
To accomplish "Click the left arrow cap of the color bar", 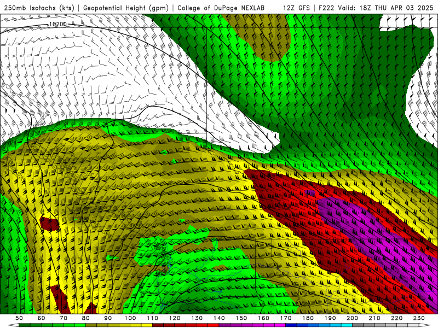I will click(x=13, y=325).
